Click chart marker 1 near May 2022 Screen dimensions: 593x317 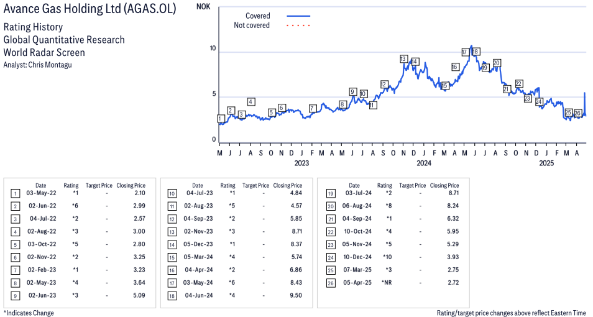click(221, 119)
